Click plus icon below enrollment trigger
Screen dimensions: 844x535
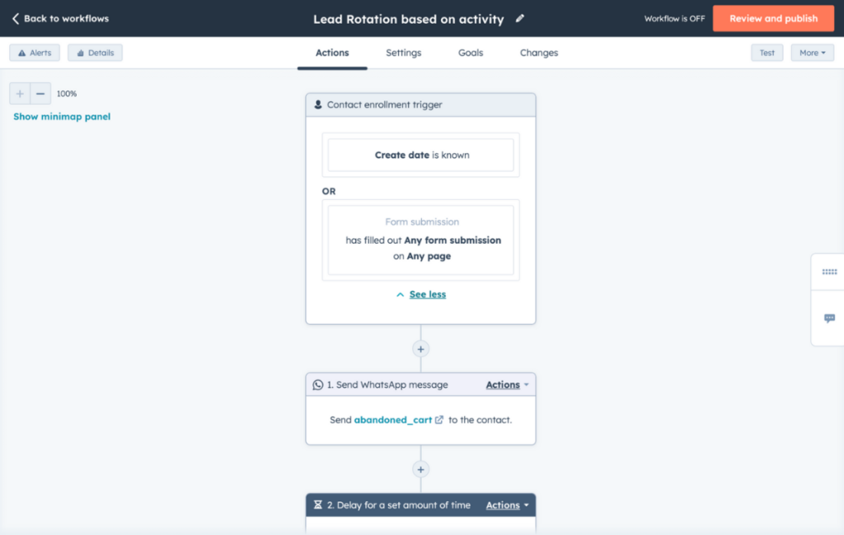coord(420,348)
